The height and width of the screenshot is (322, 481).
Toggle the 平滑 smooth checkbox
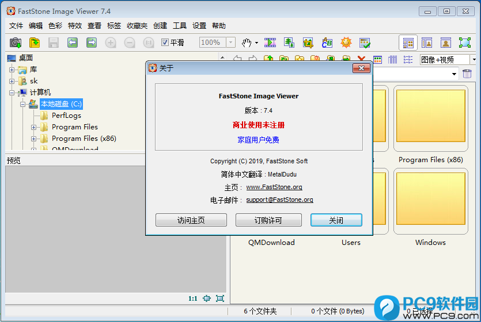[x=165, y=42]
